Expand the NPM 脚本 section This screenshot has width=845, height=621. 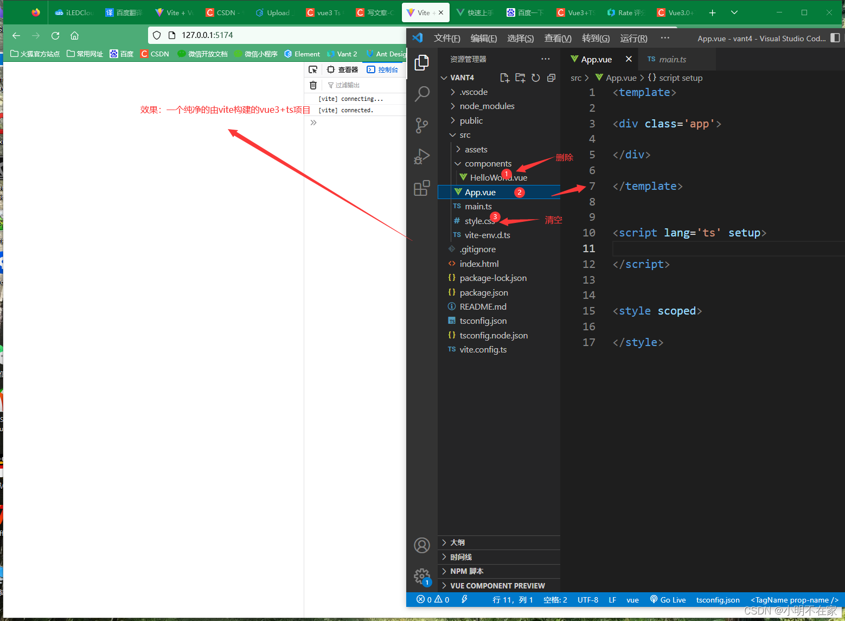(x=499, y=571)
